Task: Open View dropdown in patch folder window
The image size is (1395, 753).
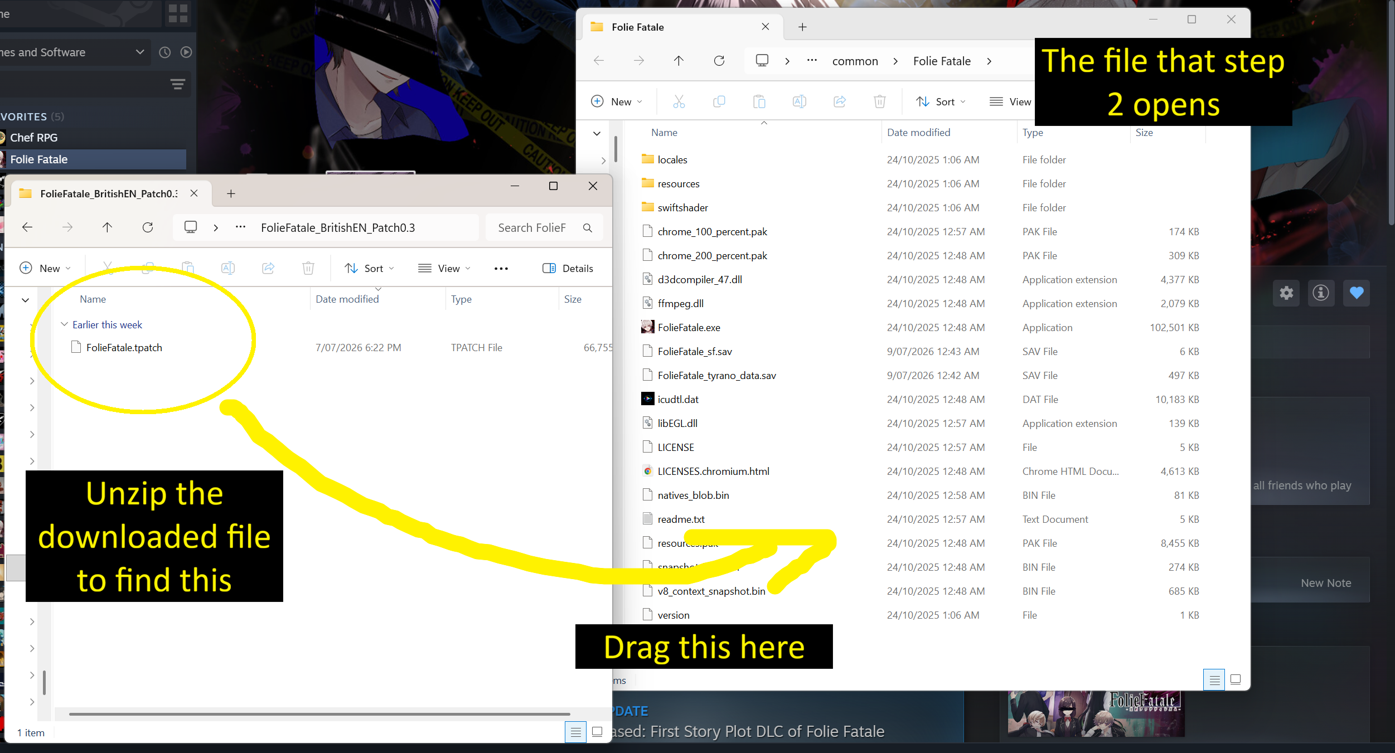Action: [444, 269]
